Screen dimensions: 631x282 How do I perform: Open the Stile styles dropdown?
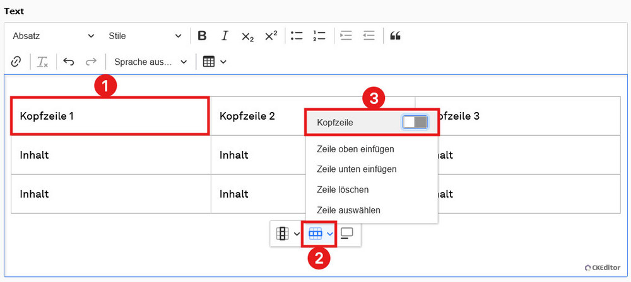point(145,36)
